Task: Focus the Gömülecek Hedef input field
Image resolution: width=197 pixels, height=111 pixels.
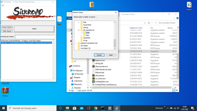Action: [35, 37]
